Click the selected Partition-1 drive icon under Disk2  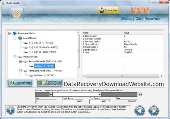point(31,66)
